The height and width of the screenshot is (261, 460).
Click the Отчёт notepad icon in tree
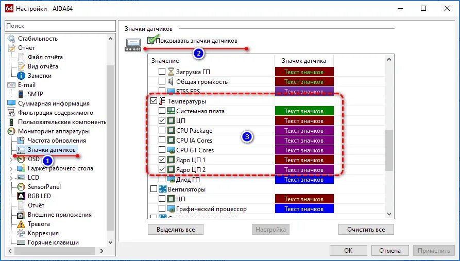11,48
